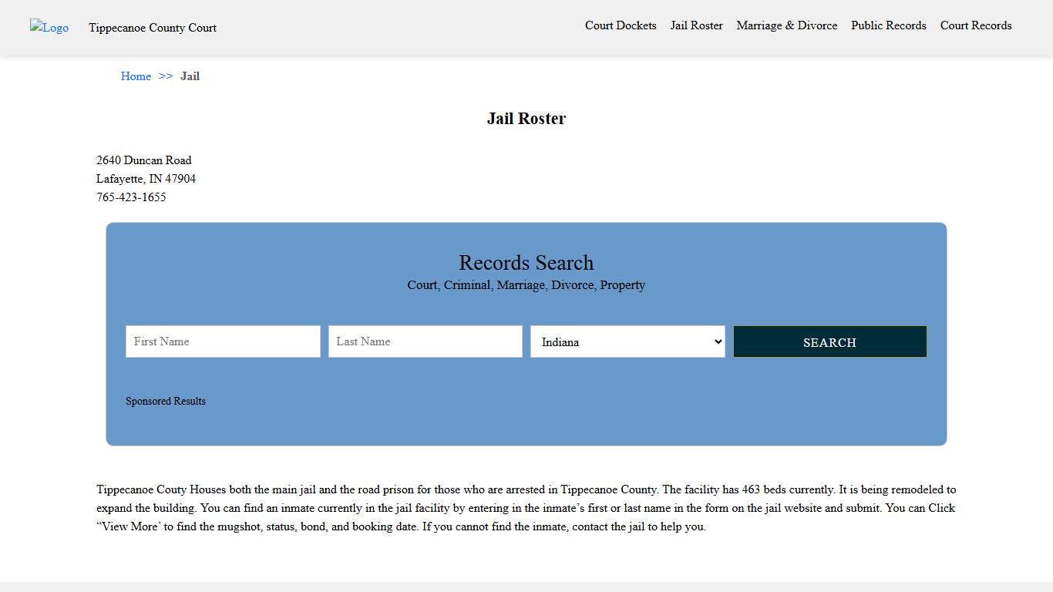Focus the First Name input field
This screenshot has height=592, width=1053.
223,341
